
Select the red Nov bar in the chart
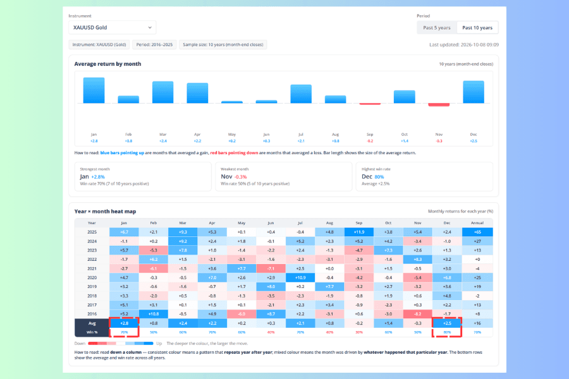click(439, 105)
